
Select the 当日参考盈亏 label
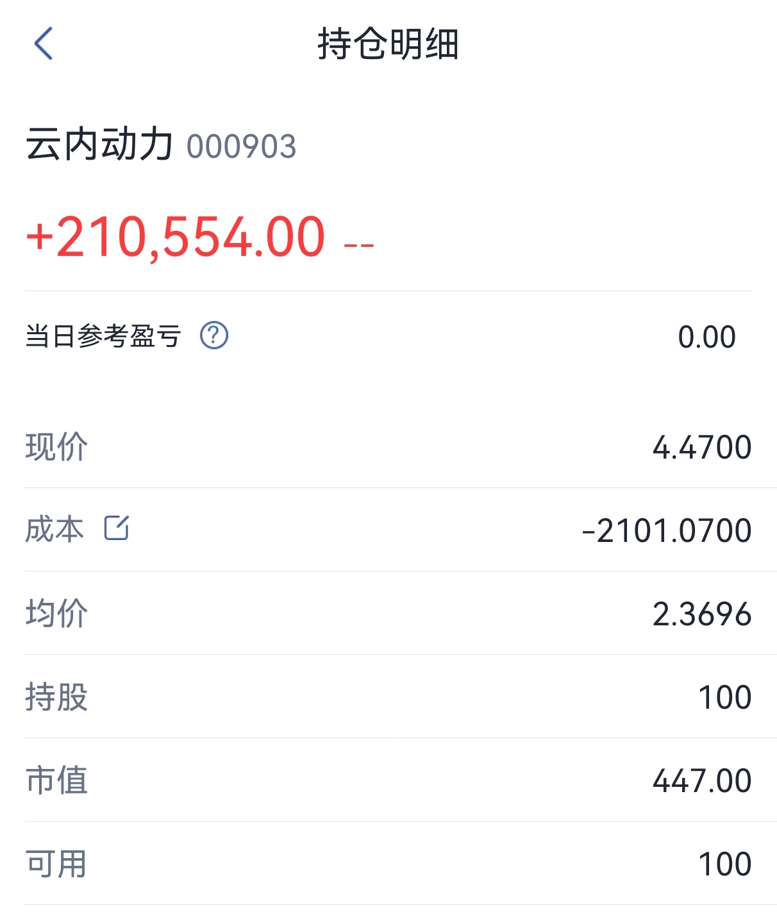(103, 336)
